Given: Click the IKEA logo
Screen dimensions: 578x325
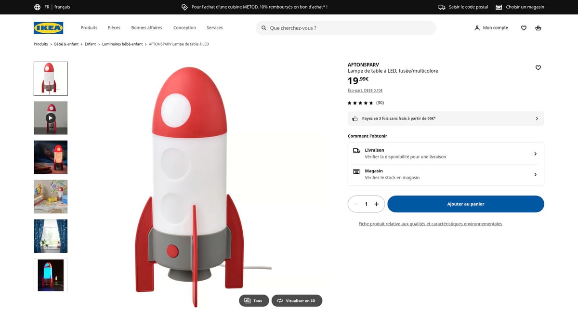Looking at the screenshot, I should 48,28.
